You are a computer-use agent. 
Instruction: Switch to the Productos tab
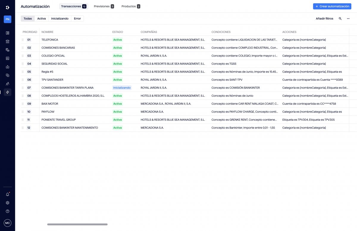pyautogui.click(x=131, y=6)
